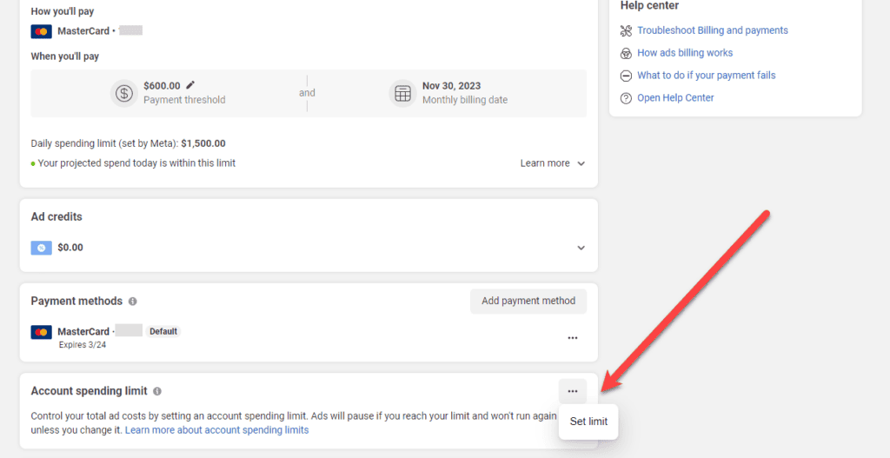This screenshot has width=890, height=458.
Task: Select Set limit from the popup menu
Action: [588, 421]
